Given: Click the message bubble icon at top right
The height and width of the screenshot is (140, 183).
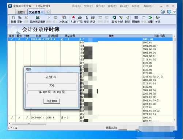Looking at the screenshot, I should point(169,12).
